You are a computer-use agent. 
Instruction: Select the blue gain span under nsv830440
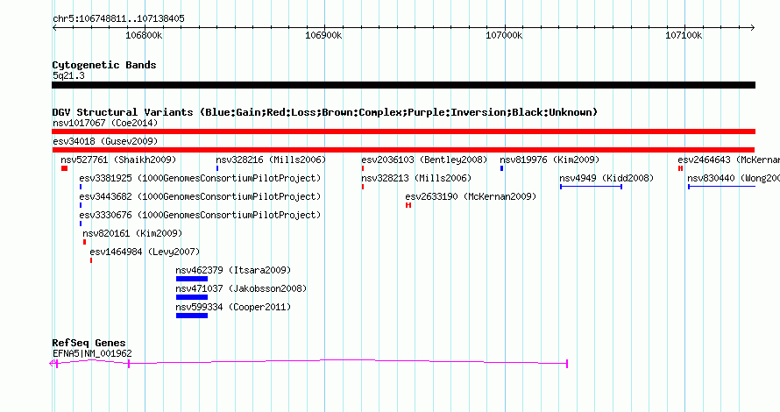[x=722, y=187]
